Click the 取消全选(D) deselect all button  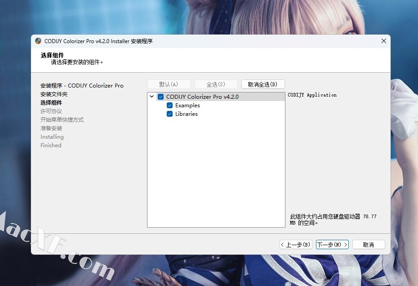point(263,84)
